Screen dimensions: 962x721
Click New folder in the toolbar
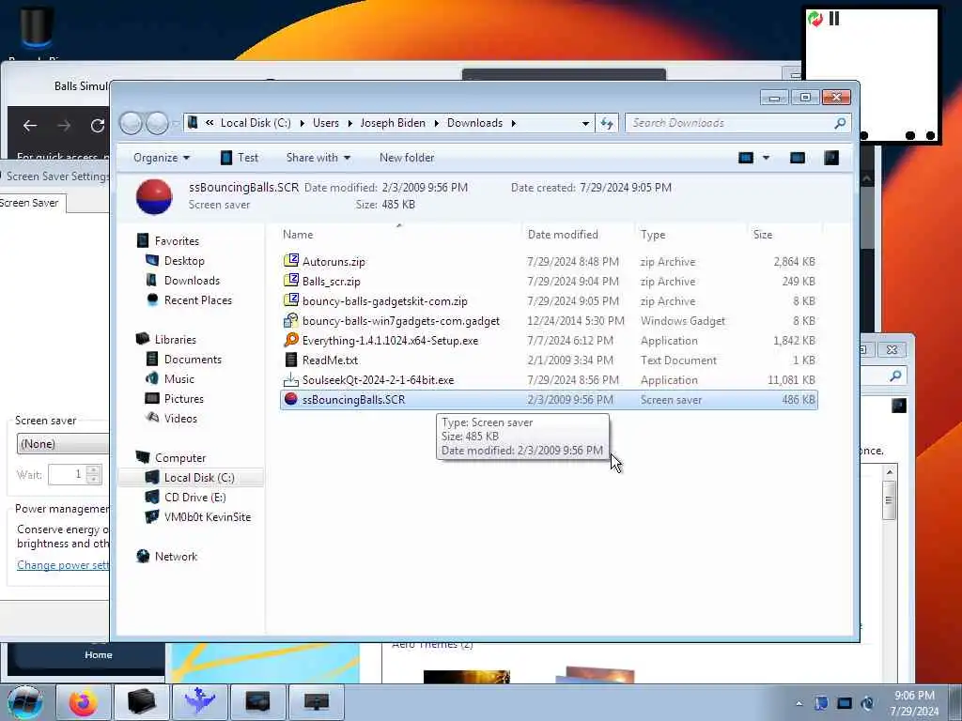click(407, 158)
